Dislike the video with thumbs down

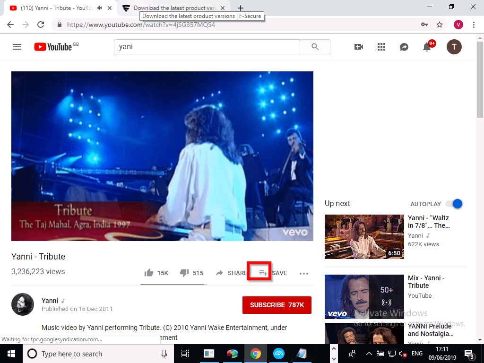(x=184, y=273)
